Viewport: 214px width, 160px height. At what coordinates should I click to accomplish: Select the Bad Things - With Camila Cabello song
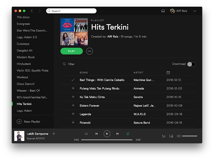(x=102, y=80)
